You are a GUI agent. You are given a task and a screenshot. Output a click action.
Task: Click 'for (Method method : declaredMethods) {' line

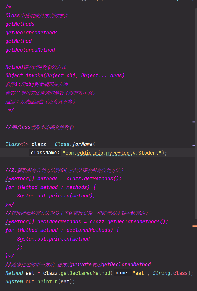click(x=62, y=230)
